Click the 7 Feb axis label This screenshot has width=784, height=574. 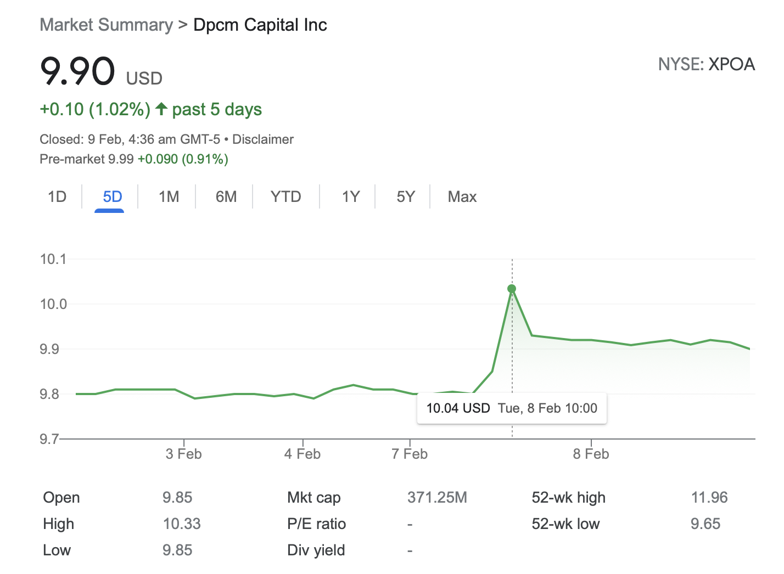[410, 454]
